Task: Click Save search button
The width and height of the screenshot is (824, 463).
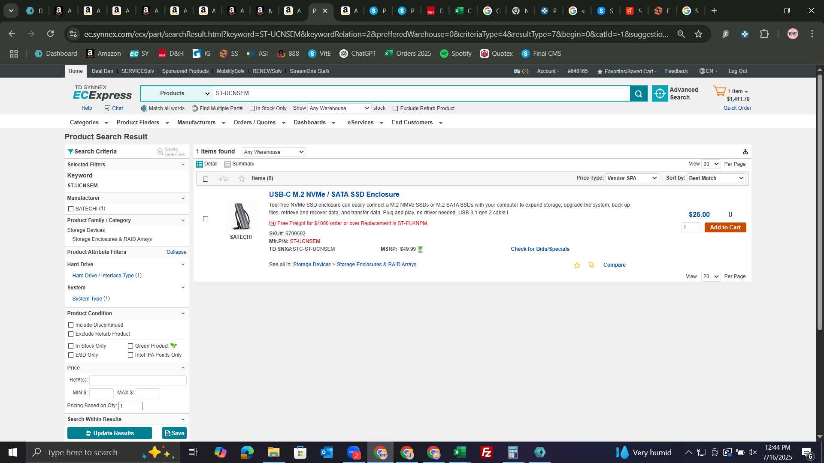Action: [x=174, y=433]
